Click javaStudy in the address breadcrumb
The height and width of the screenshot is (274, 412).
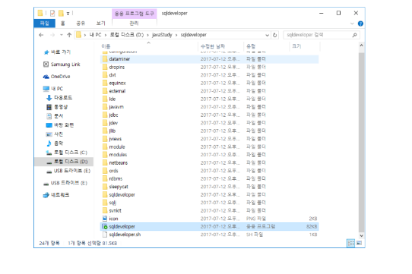coord(162,35)
